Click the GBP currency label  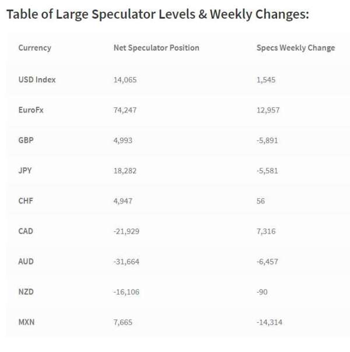coord(26,140)
